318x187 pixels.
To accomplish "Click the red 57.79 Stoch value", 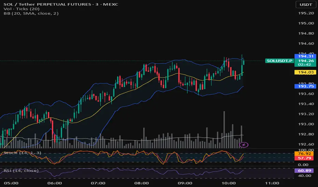I will (305, 158).
